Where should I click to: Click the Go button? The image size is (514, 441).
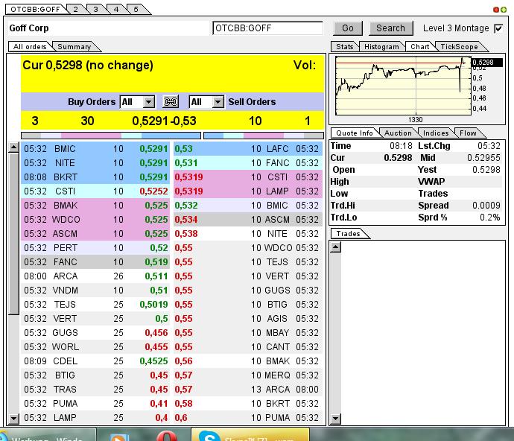pos(348,28)
